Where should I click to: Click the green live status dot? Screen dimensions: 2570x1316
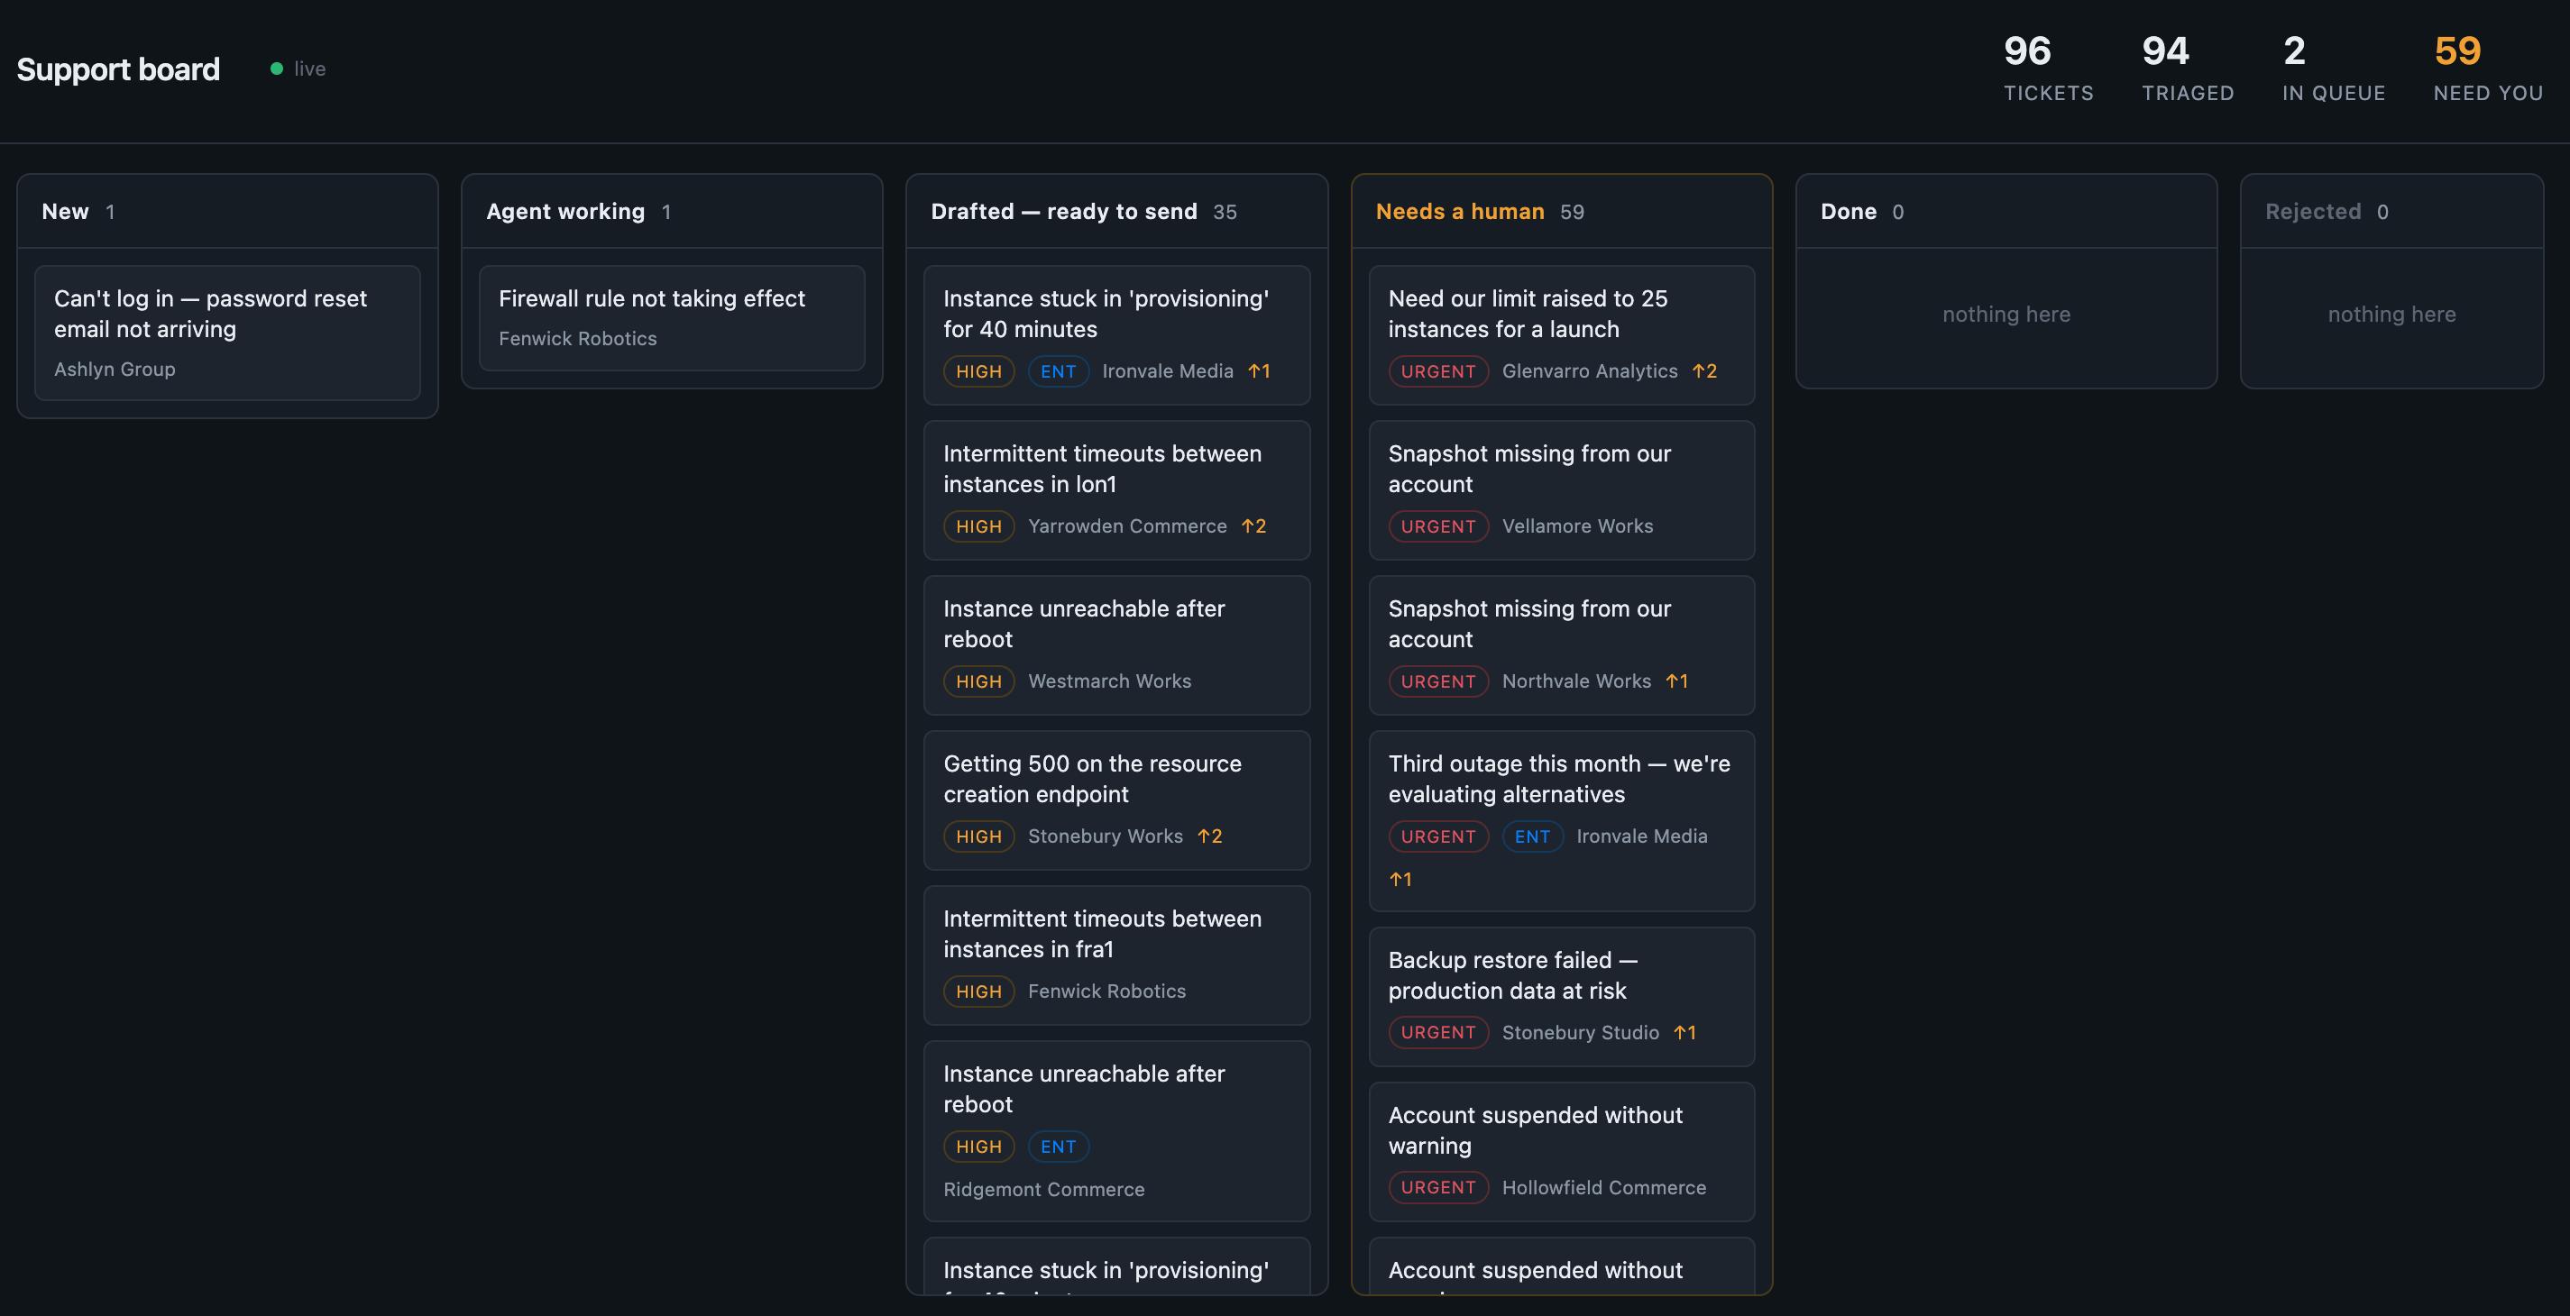pyautogui.click(x=276, y=69)
